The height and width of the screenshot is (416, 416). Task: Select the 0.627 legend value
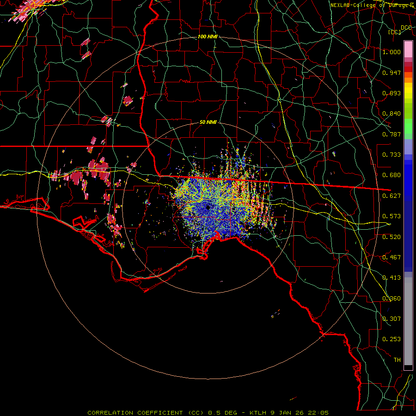pos(392,196)
